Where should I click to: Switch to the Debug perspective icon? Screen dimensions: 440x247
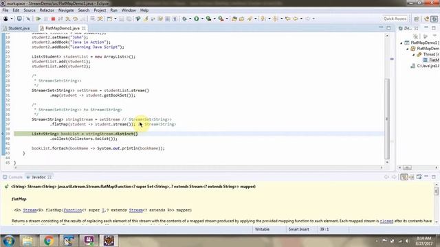point(434,19)
